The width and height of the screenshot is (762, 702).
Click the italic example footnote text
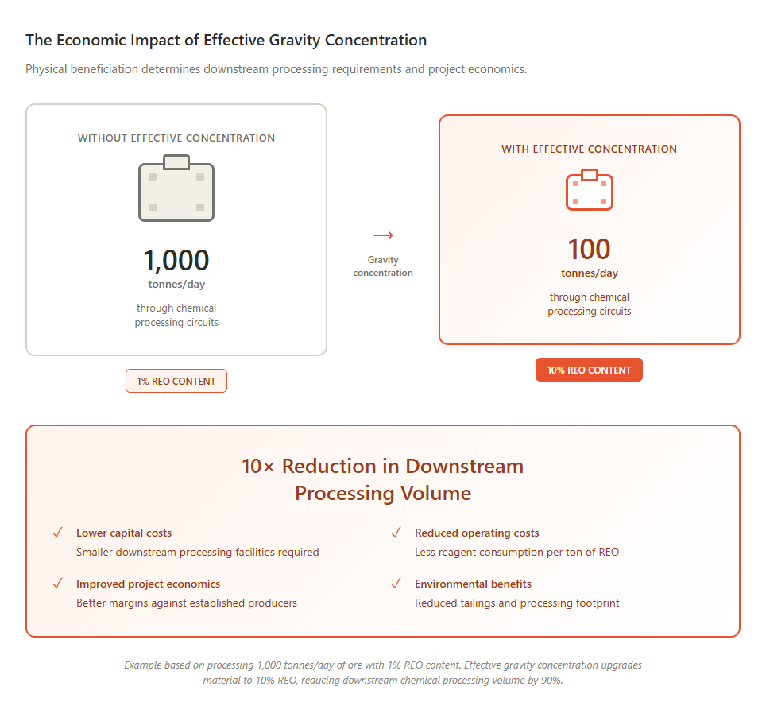pos(382,672)
